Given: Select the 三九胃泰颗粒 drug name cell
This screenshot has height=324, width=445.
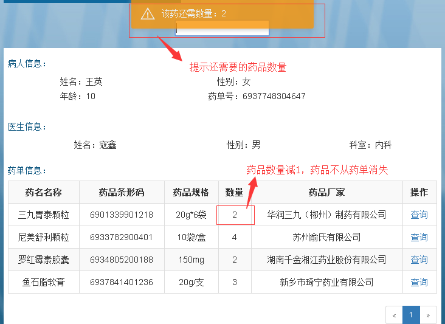Looking at the screenshot, I should click(43, 215).
